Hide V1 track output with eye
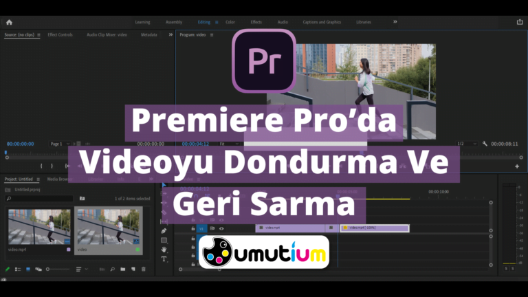528x297 pixels. pos(221,229)
